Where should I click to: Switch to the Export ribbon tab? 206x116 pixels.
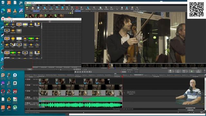coord(59,5)
